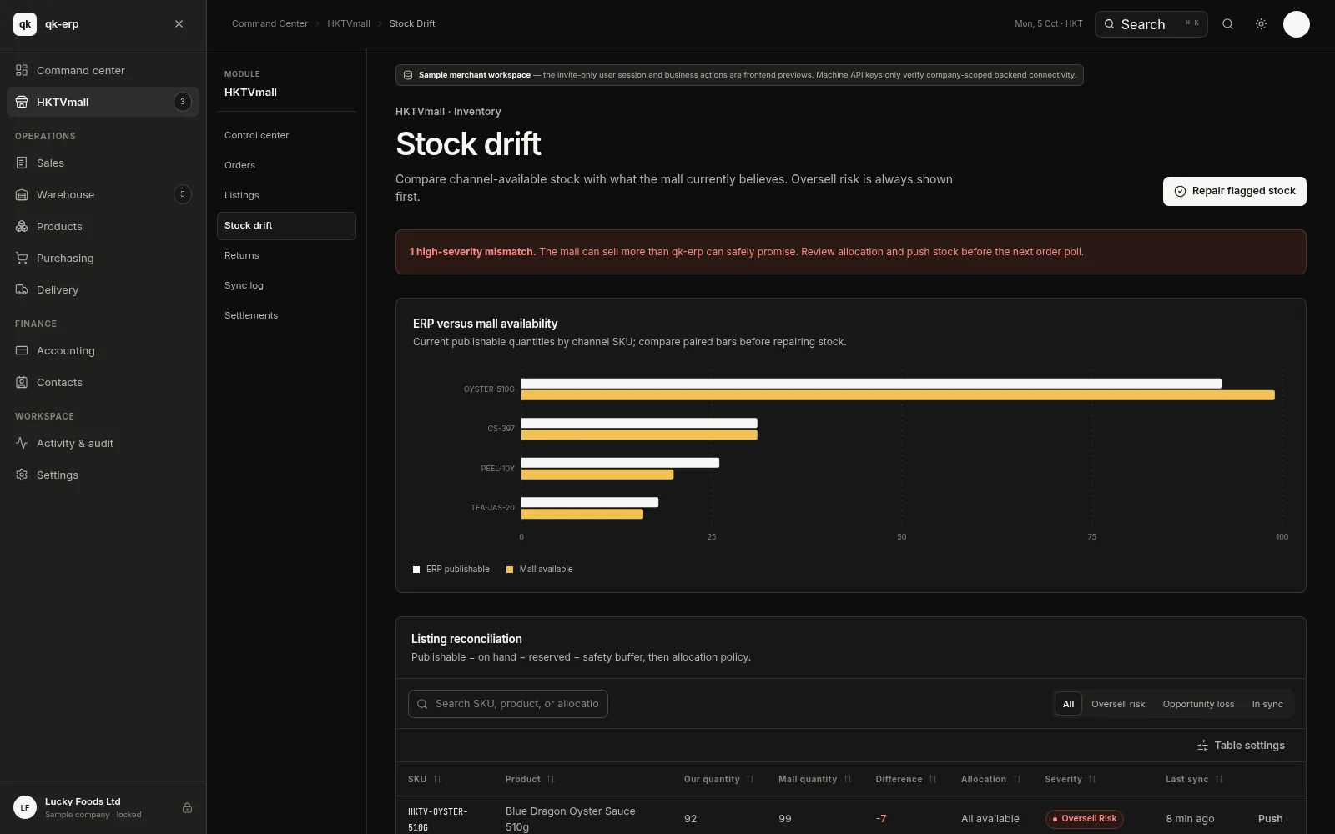Sort by Difference column
The width and height of the screenshot is (1335, 834).
click(906, 779)
